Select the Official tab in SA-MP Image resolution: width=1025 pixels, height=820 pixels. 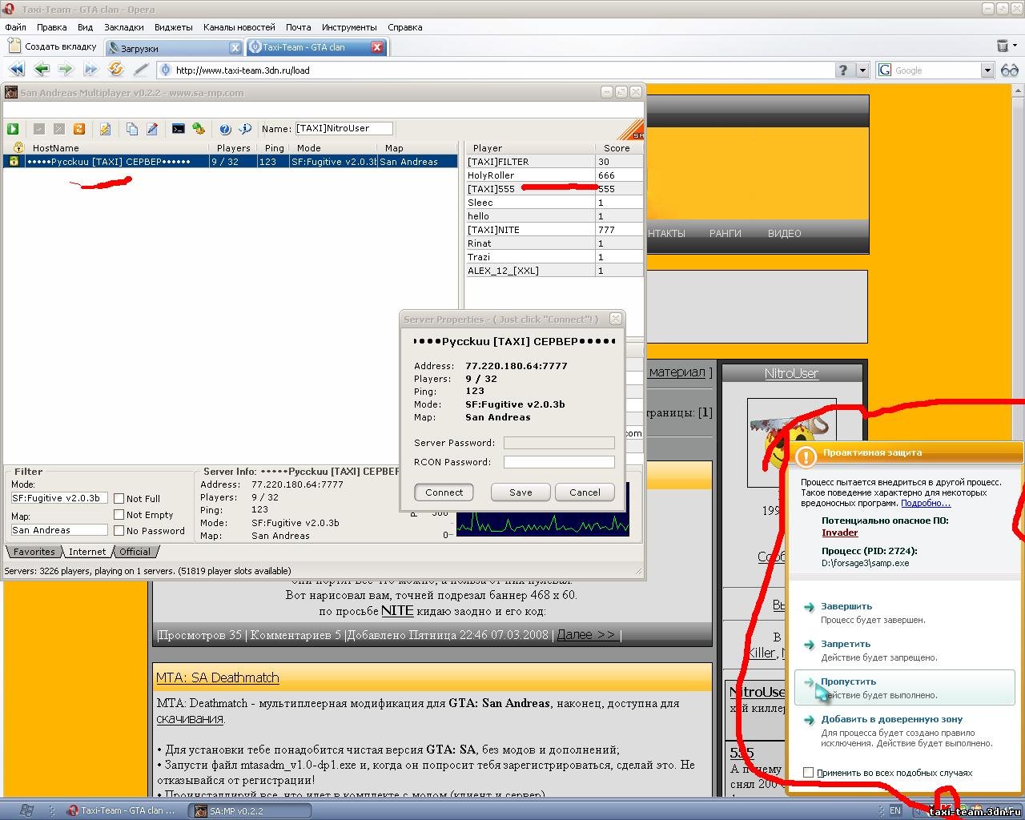135,552
